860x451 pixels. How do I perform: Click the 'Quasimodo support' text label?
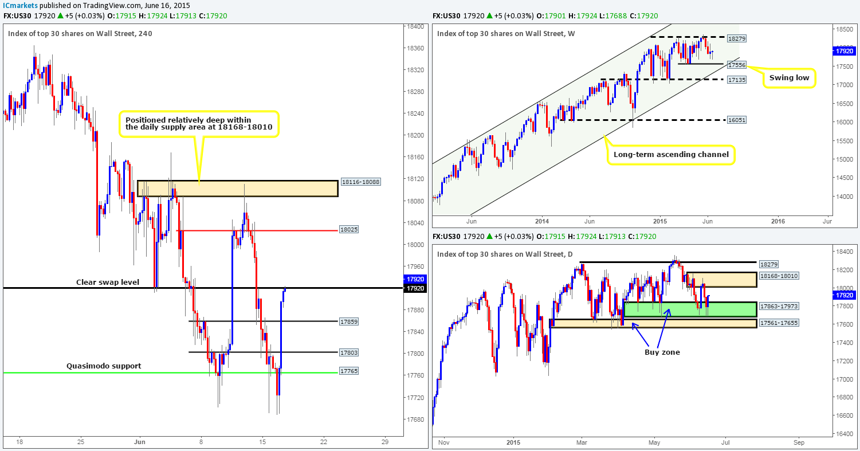tap(104, 366)
